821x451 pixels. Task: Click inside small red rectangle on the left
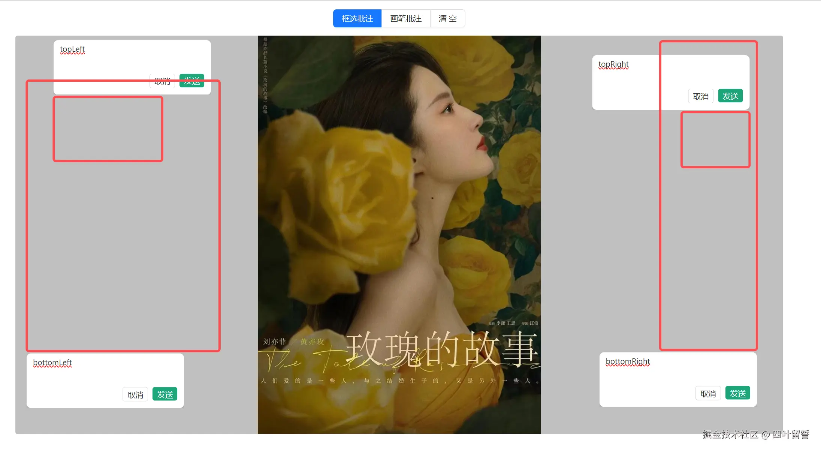click(108, 129)
